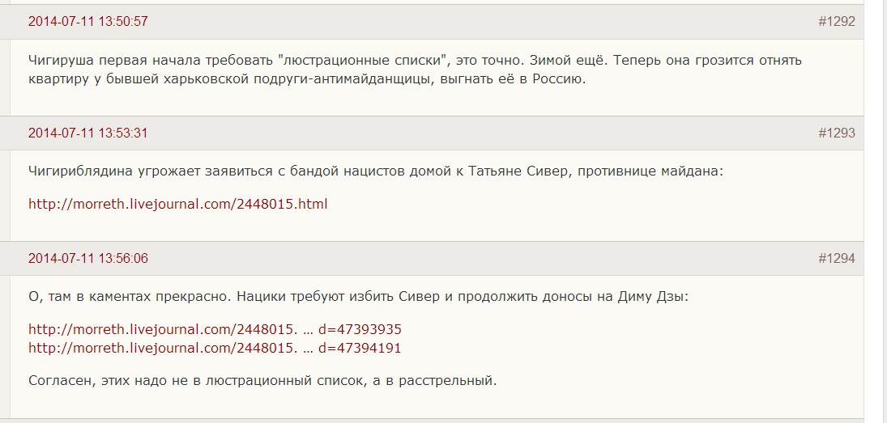The image size is (887, 423).
Task: Click the line starting "О, там в каментах"
Action: pyautogui.click(x=243, y=297)
